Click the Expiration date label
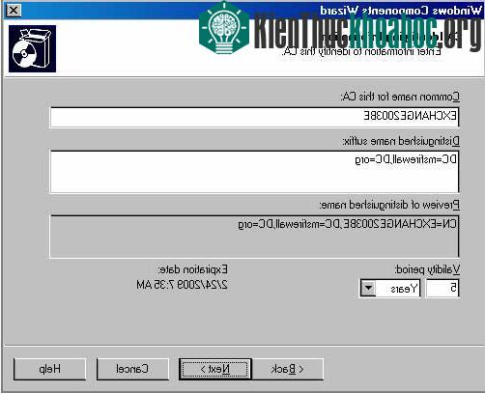The height and width of the screenshot is (393, 485). coord(192,269)
